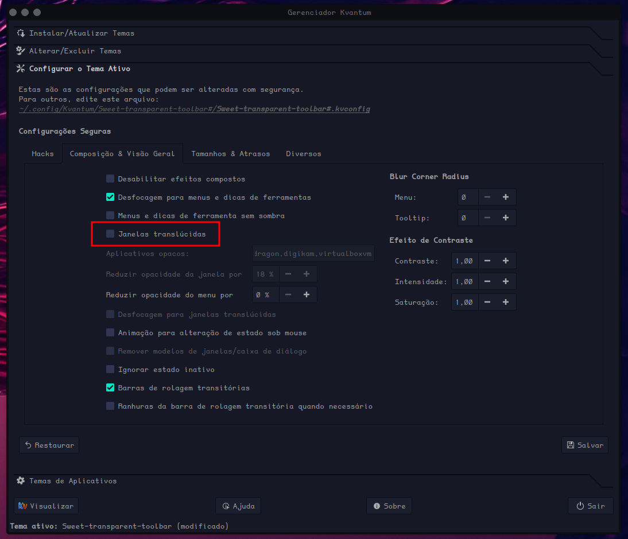Click the Intensidade value field

click(464, 282)
